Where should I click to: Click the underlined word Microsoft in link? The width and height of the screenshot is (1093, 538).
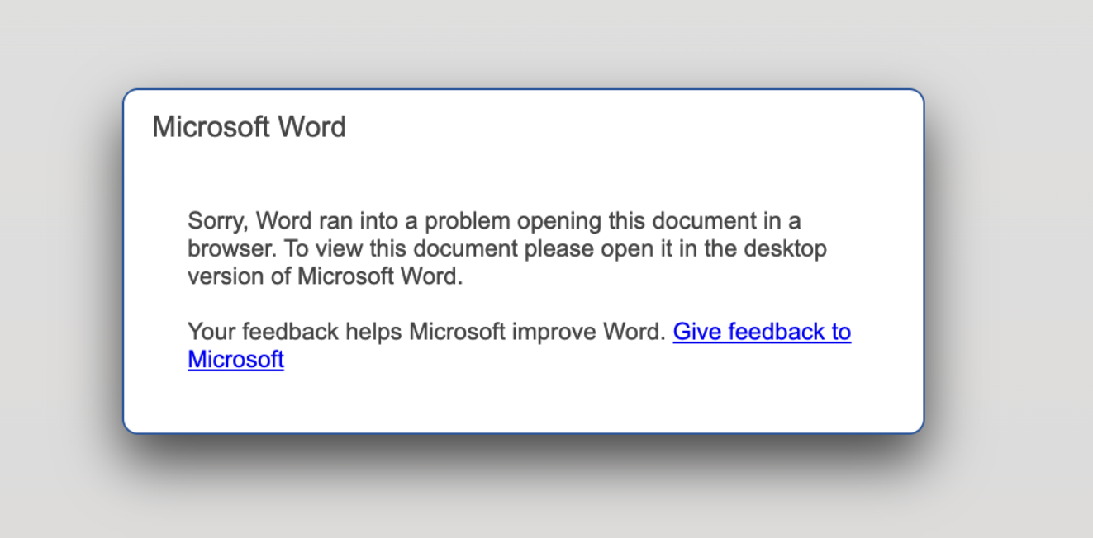[x=235, y=360]
